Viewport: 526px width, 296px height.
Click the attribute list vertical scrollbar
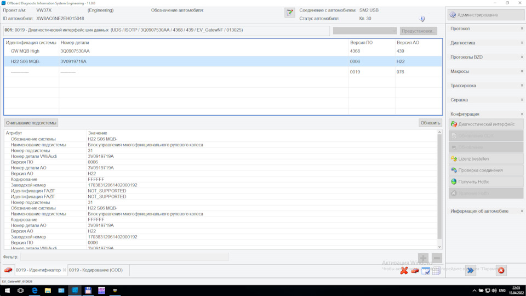pos(439,186)
